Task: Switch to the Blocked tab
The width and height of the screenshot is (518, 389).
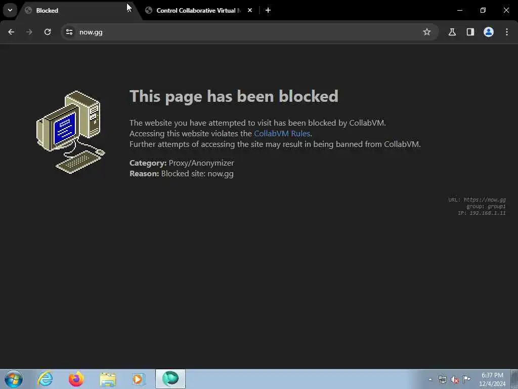Action: point(79,11)
